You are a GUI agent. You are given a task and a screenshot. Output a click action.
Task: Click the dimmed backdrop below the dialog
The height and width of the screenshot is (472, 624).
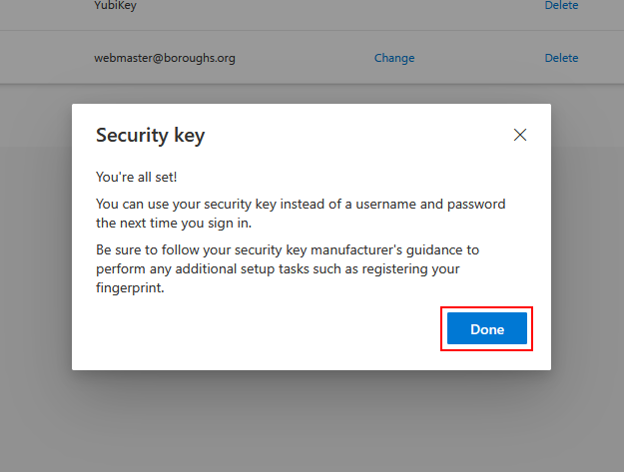click(312, 419)
